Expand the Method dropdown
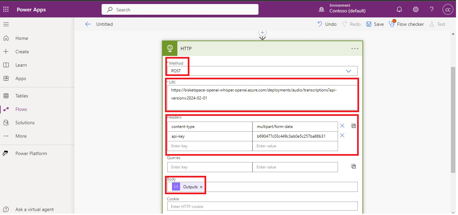Screen dimensions: 458x215 (x=348, y=71)
